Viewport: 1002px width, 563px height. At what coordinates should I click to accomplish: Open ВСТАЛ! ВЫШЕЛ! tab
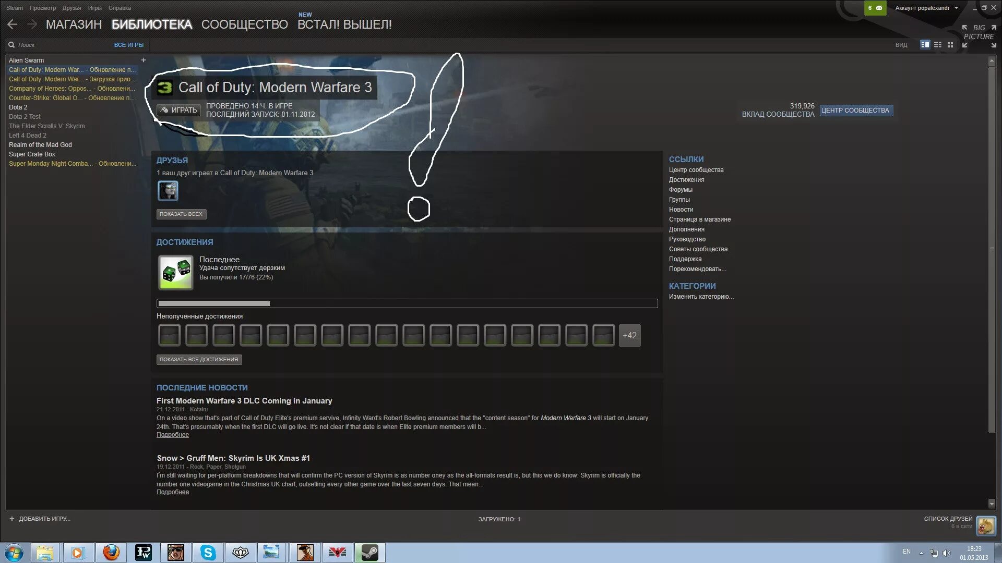[344, 25]
